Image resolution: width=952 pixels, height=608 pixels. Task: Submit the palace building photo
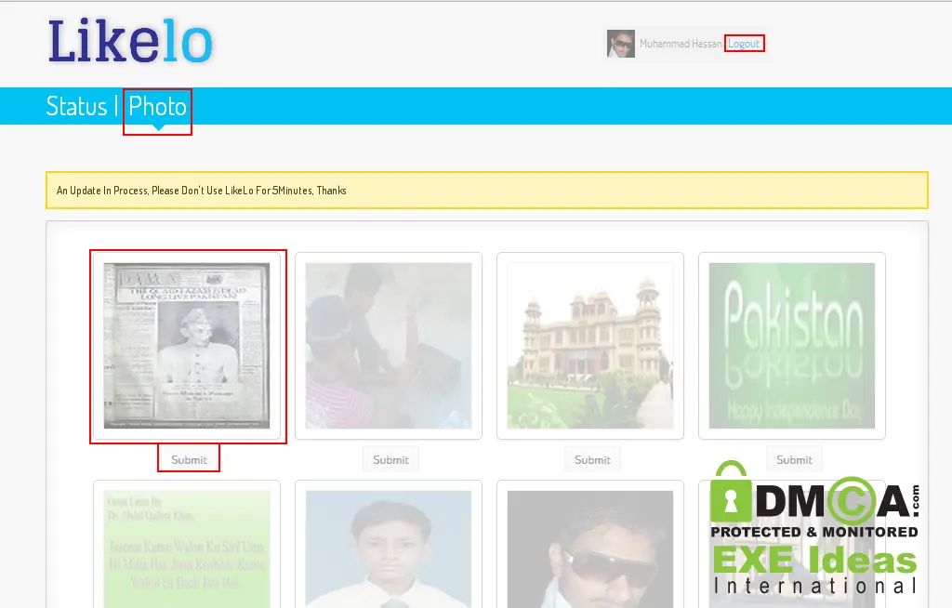[592, 460]
